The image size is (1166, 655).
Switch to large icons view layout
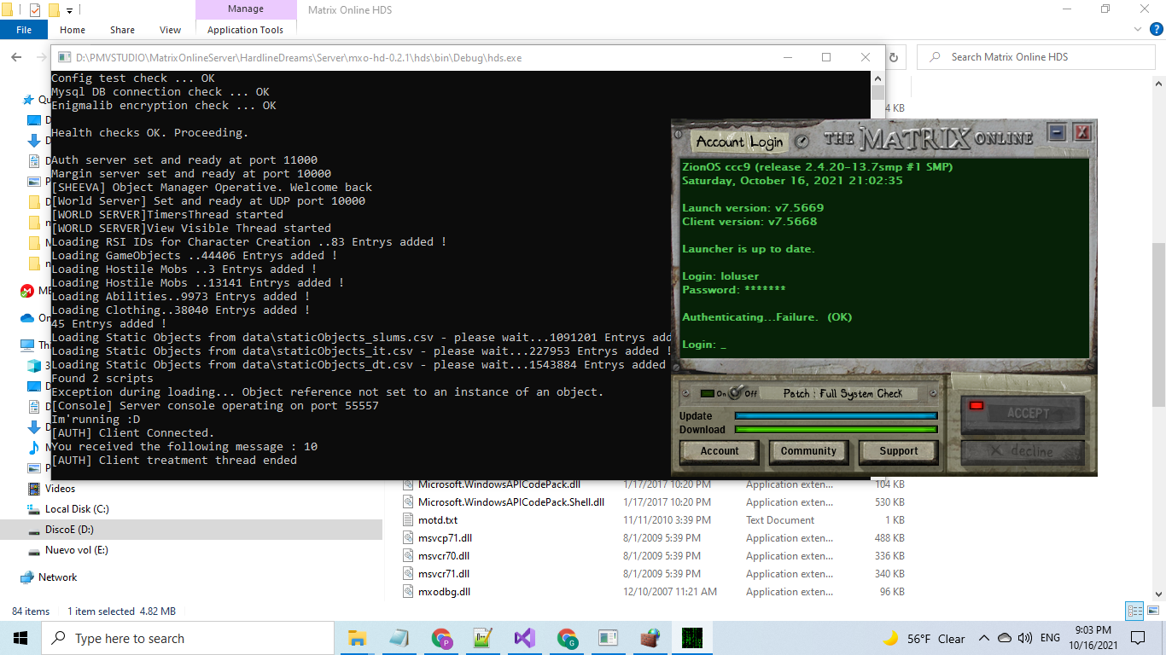tap(1151, 612)
